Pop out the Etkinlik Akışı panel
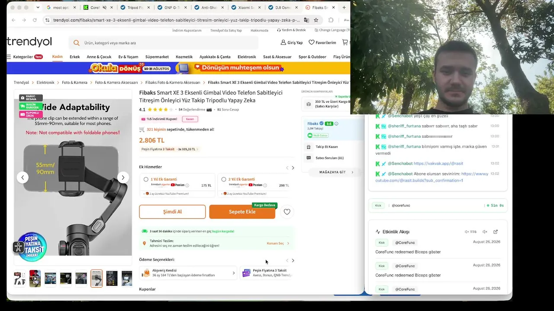This screenshot has height=311, width=554. [496, 232]
